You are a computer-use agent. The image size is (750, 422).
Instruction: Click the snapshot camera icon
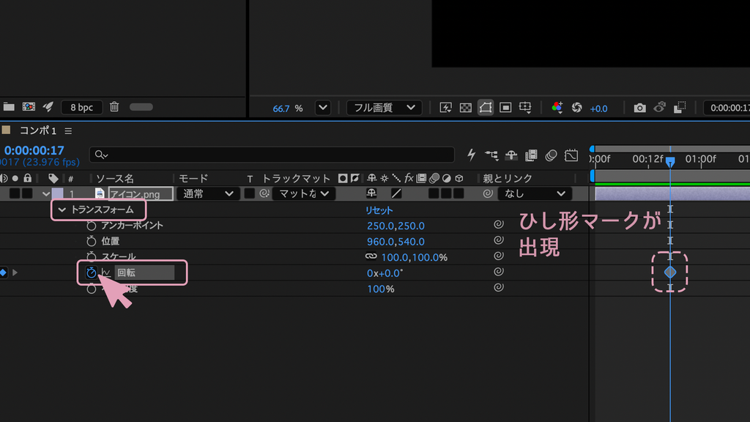639,108
